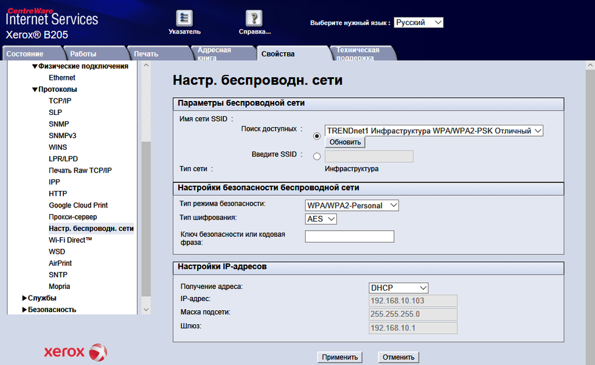Switch to the Печать tab
Viewport: 595px width, 365px height.
[159, 54]
